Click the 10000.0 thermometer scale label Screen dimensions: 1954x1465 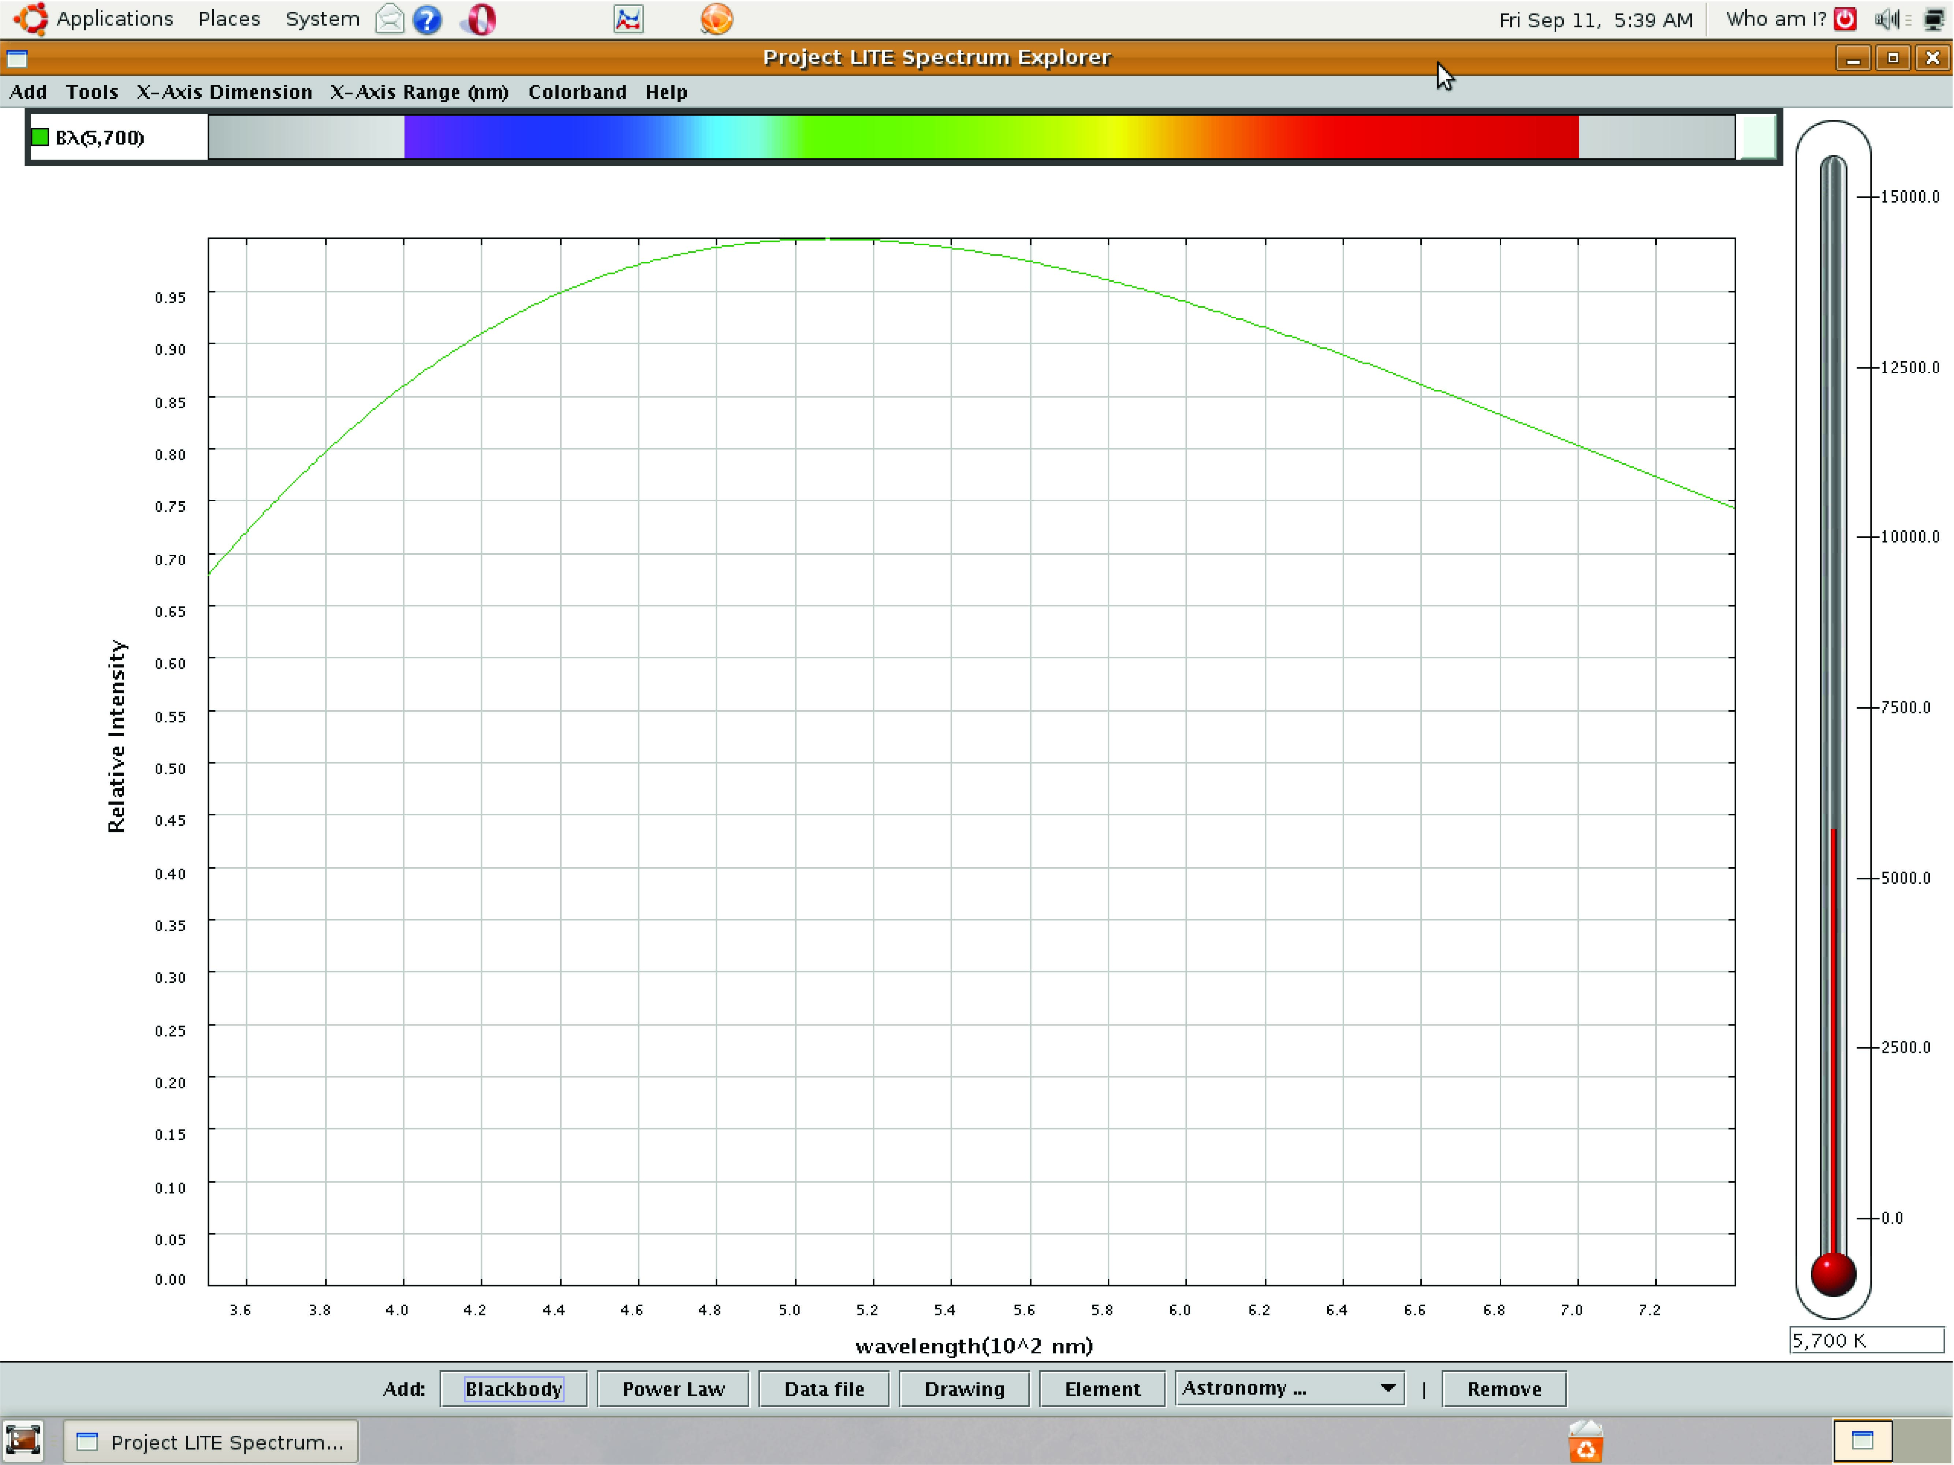1909,537
